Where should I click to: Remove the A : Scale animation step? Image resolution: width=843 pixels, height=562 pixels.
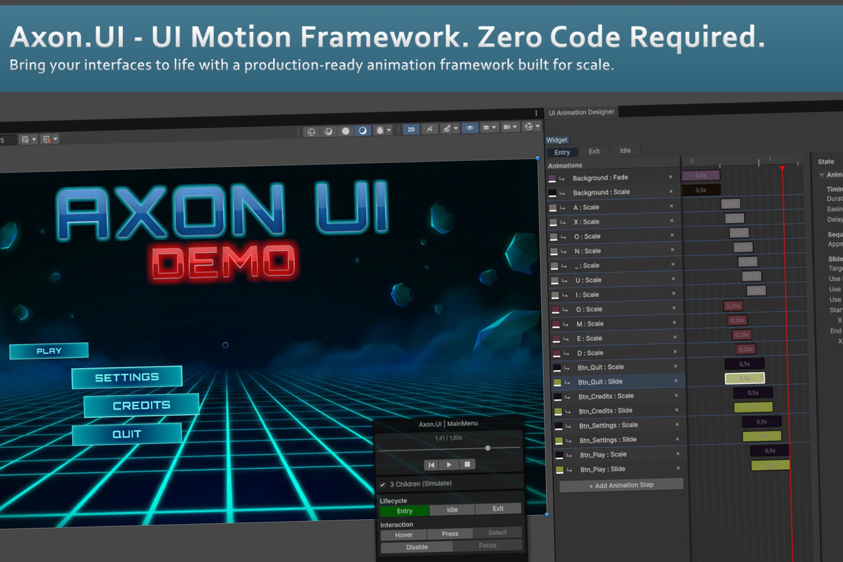[x=671, y=206]
